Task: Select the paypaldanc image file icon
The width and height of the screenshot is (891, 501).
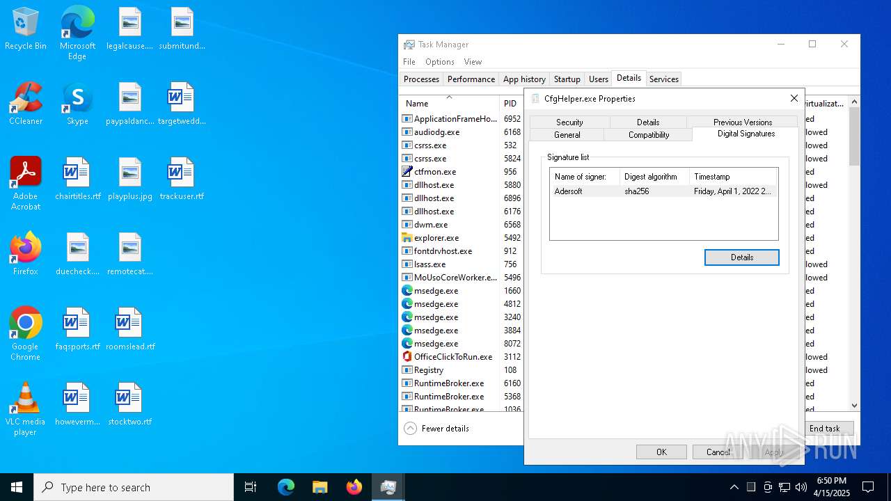Action: (x=129, y=104)
